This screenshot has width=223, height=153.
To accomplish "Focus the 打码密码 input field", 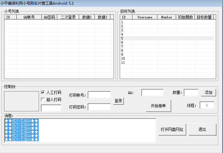I will pyautogui.click(x=99, y=107).
